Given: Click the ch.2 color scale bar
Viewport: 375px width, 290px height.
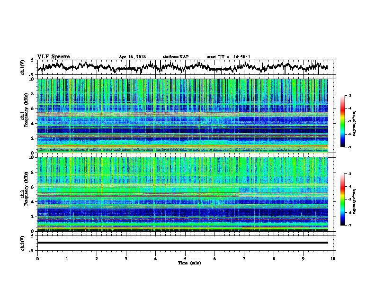Looking at the screenshot, I should (342, 199).
